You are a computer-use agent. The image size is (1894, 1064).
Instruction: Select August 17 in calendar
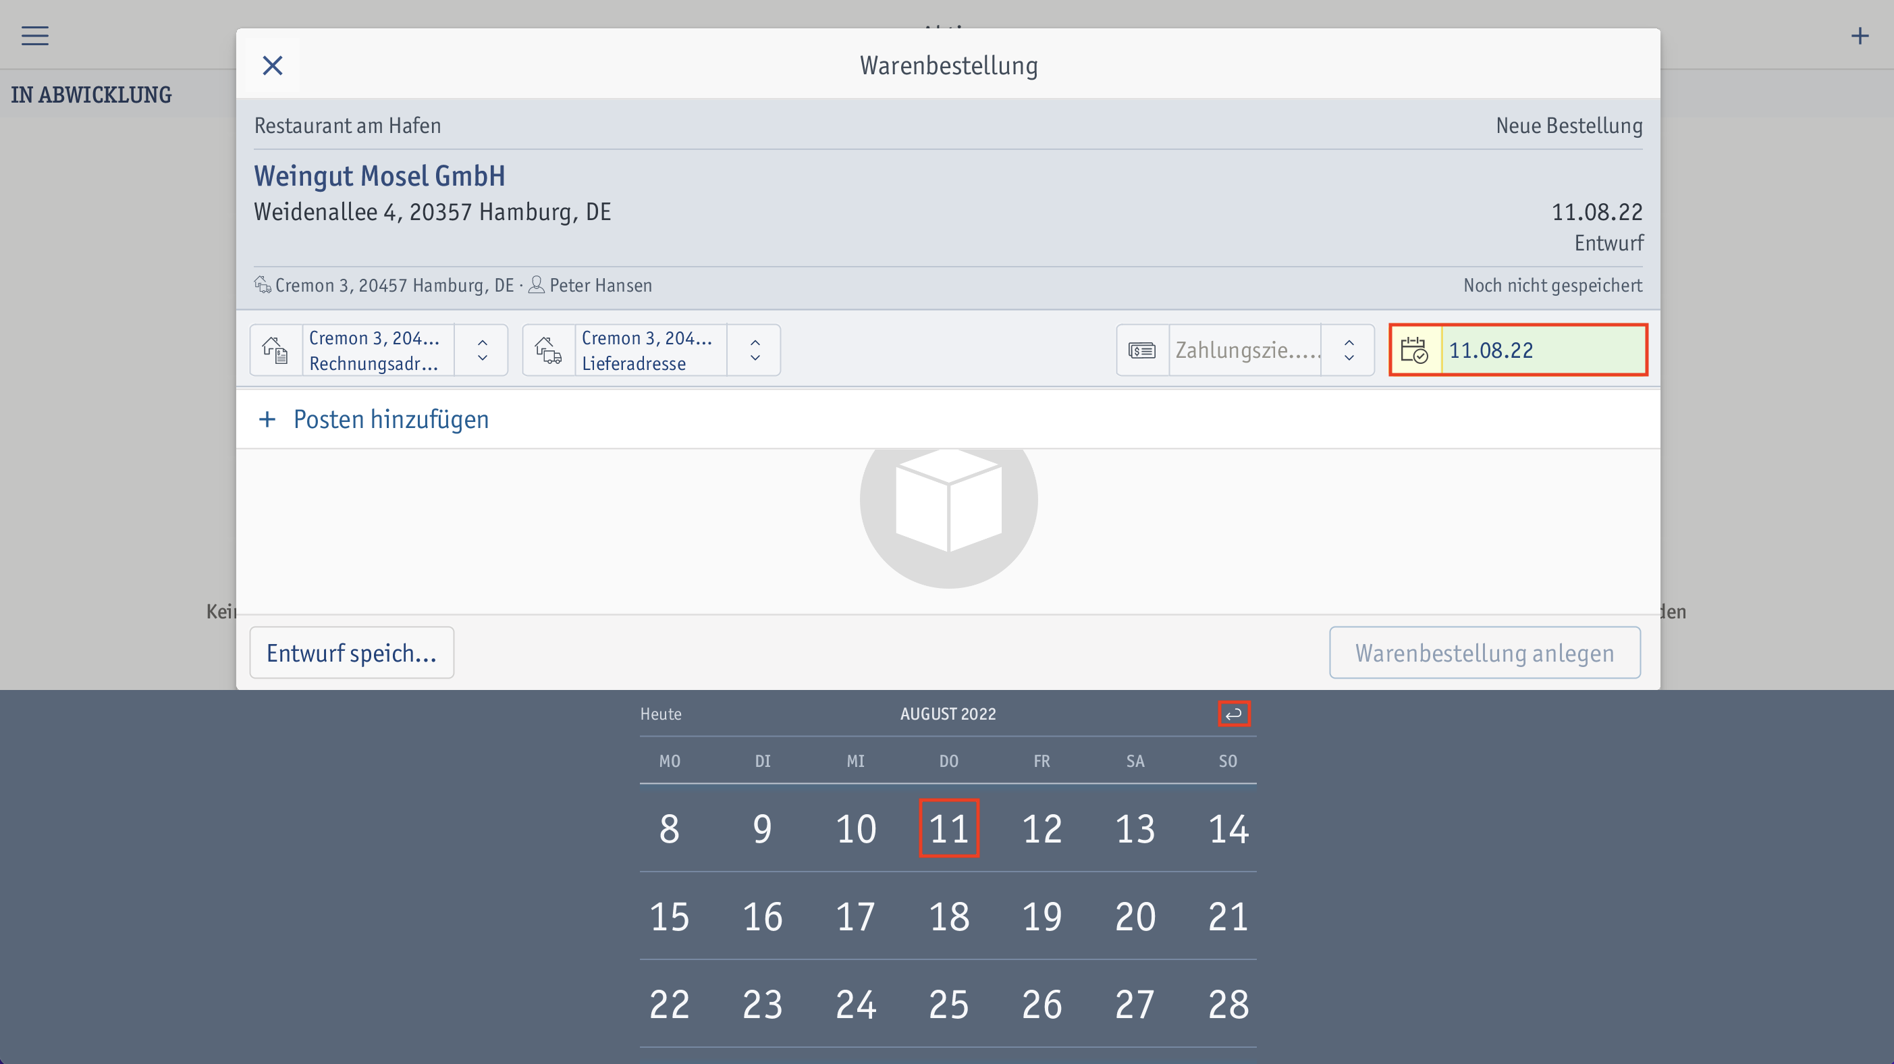(856, 915)
